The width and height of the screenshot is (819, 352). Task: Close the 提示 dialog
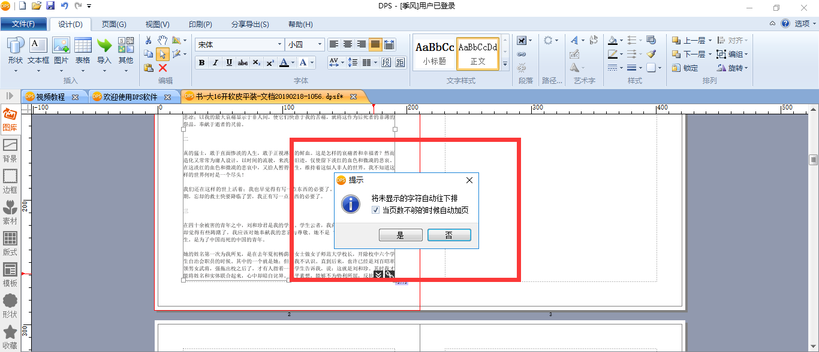(x=469, y=180)
